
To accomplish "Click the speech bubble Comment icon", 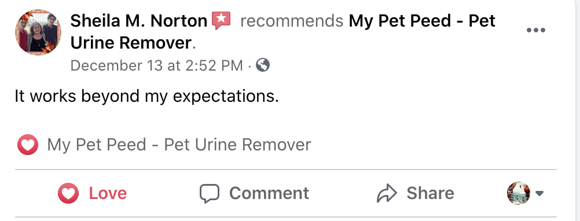I will pos(210,194).
